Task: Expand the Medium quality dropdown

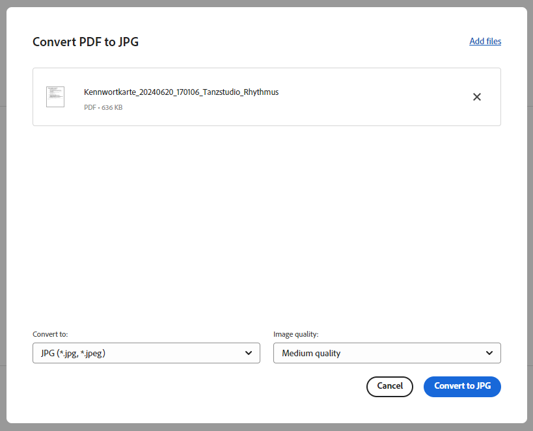Action: [x=387, y=353]
